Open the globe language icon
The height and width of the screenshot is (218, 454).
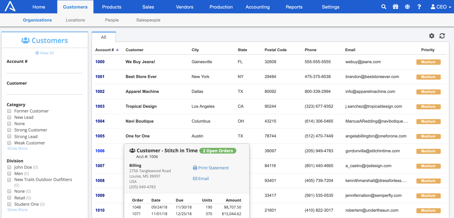pos(407,6)
